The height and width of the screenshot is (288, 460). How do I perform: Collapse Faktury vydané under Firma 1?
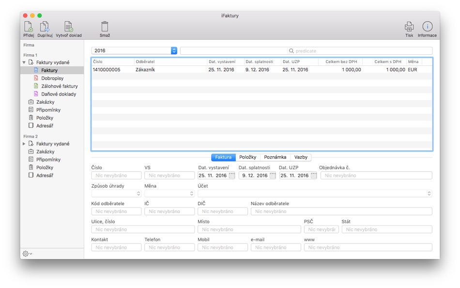24,62
